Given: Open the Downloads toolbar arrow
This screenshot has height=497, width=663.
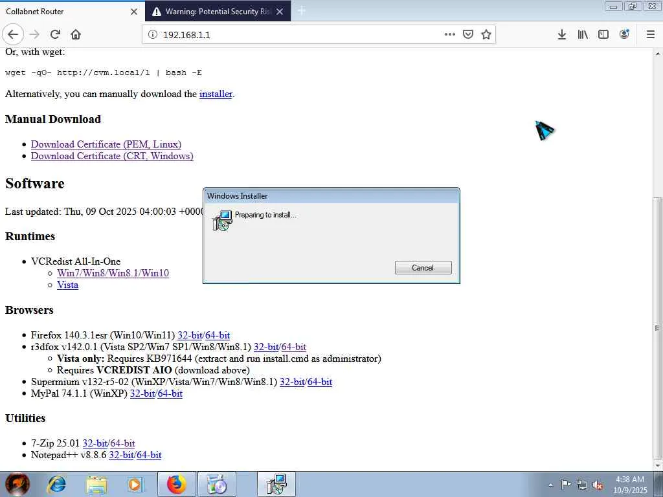Looking at the screenshot, I should 562,34.
